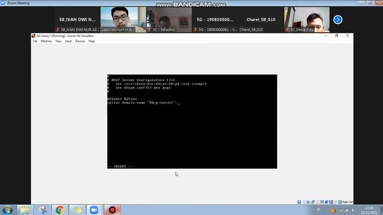Click orange notification tray icon
Image resolution: width=383 pixels, height=215 pixels.
tap(333, 210)
